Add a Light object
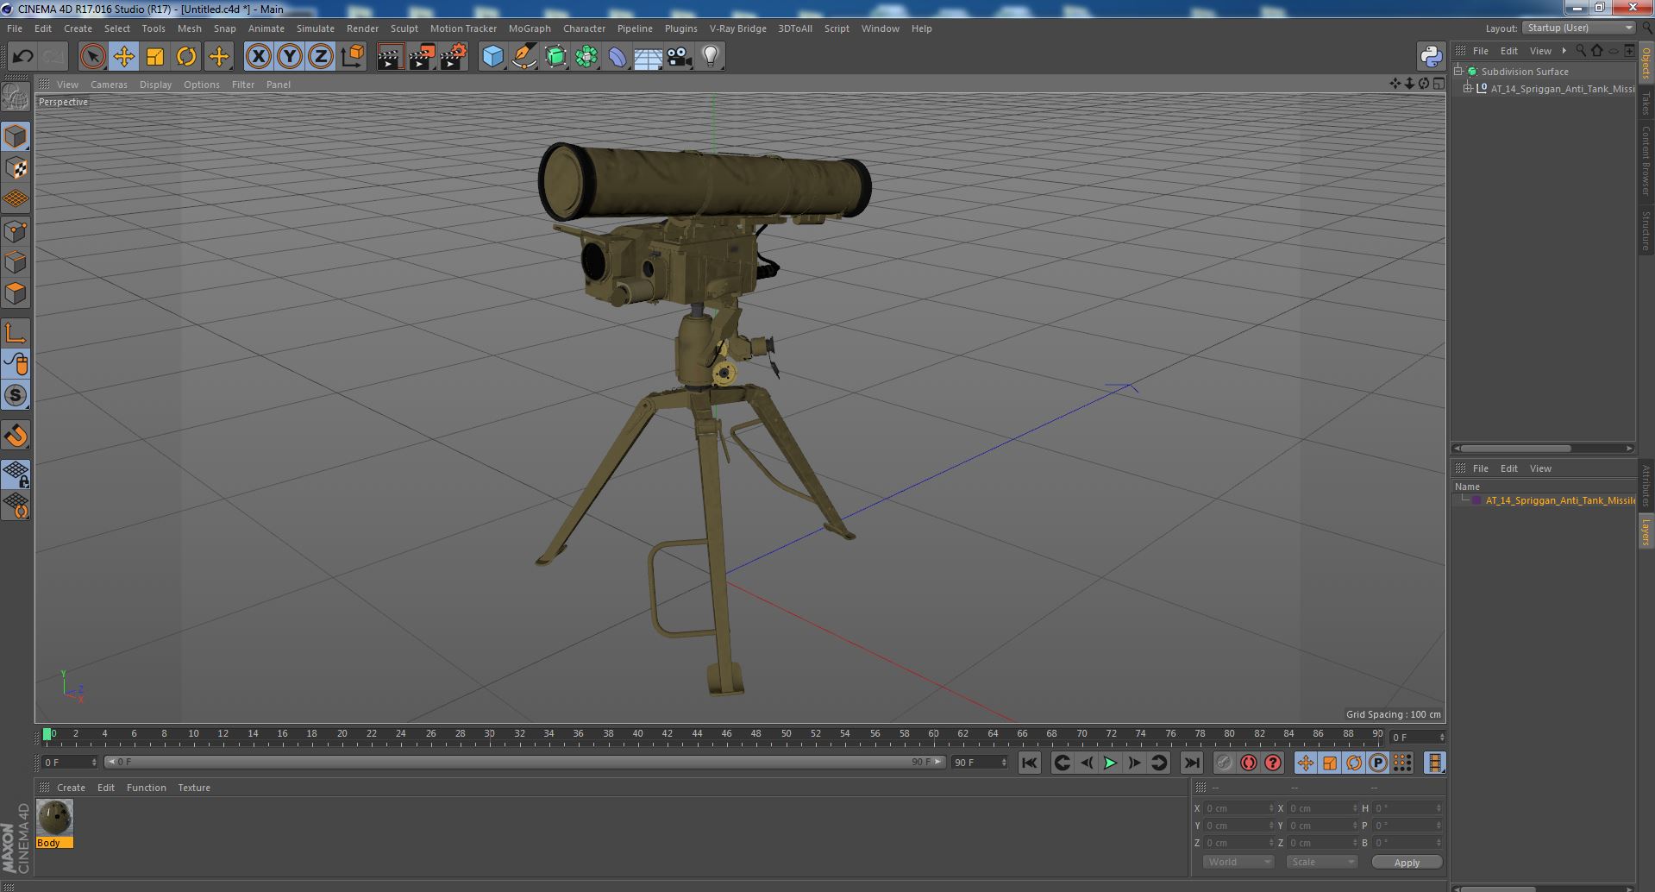 click(711, 57)
